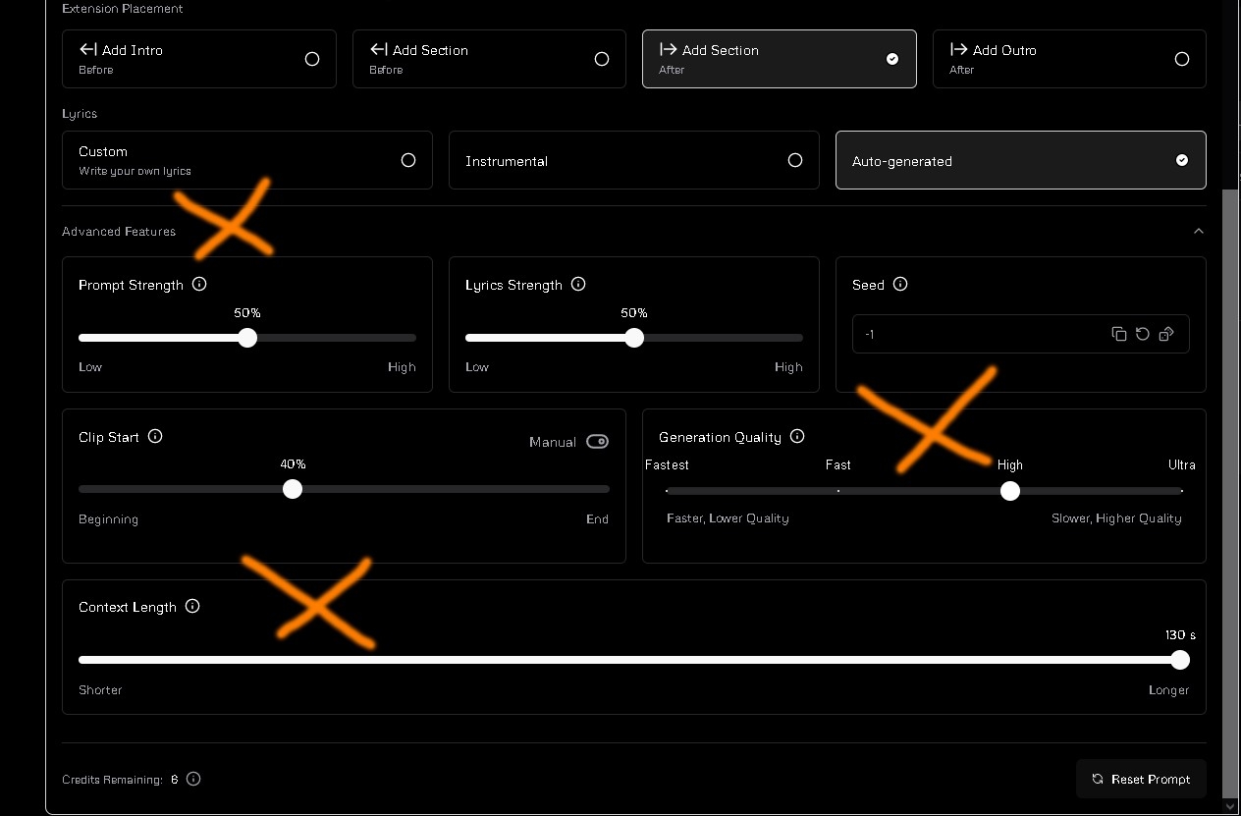
Task: View info about Credits Remaining
Action: [x=193, y=779]
